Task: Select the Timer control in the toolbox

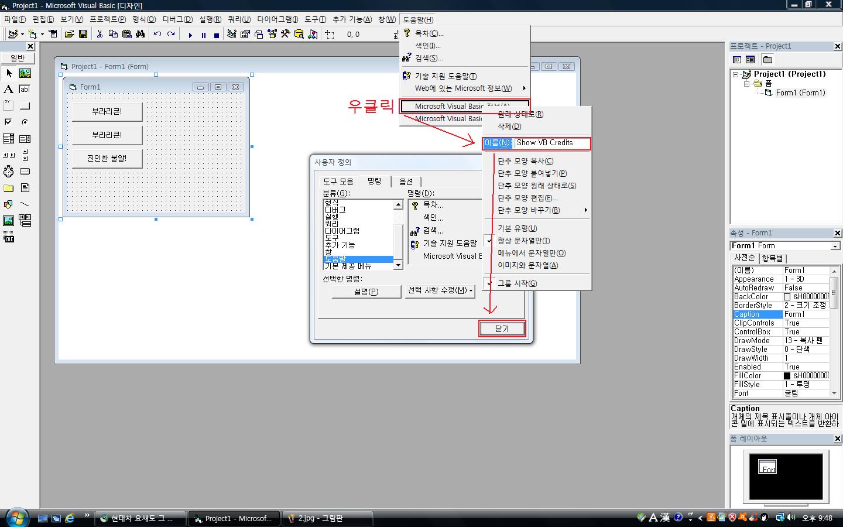Action: click(8, 172)
